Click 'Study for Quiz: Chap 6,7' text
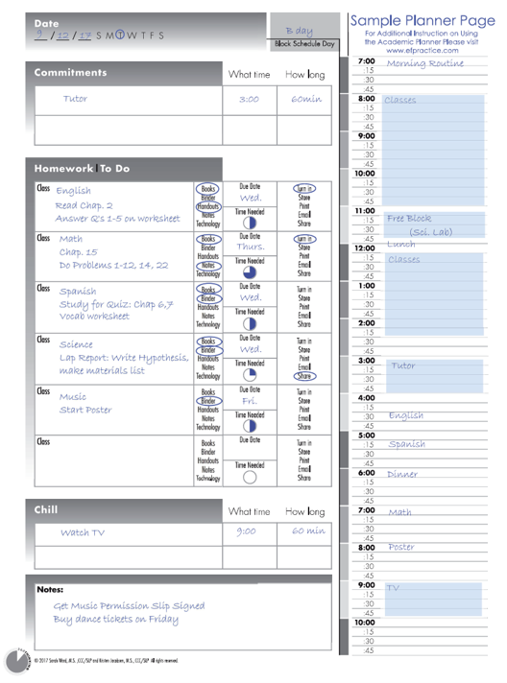The width and height of the screenshot is (507, 683). 116,304
